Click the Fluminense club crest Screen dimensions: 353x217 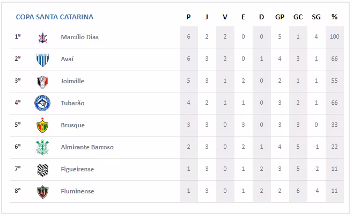pos(43,192)
